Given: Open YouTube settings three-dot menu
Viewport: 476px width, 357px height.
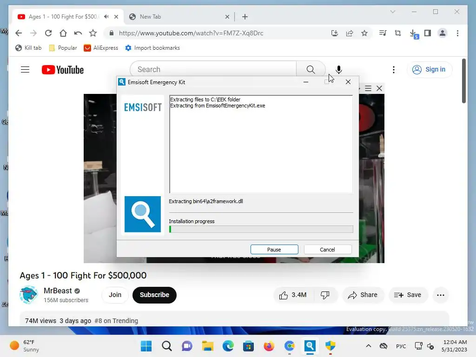Looking at the screenshot, I should pos(394,70).
